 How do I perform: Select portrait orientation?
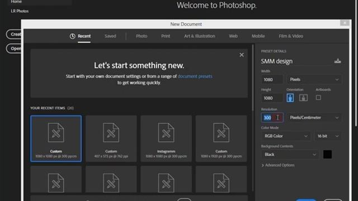tap(290, 98)
